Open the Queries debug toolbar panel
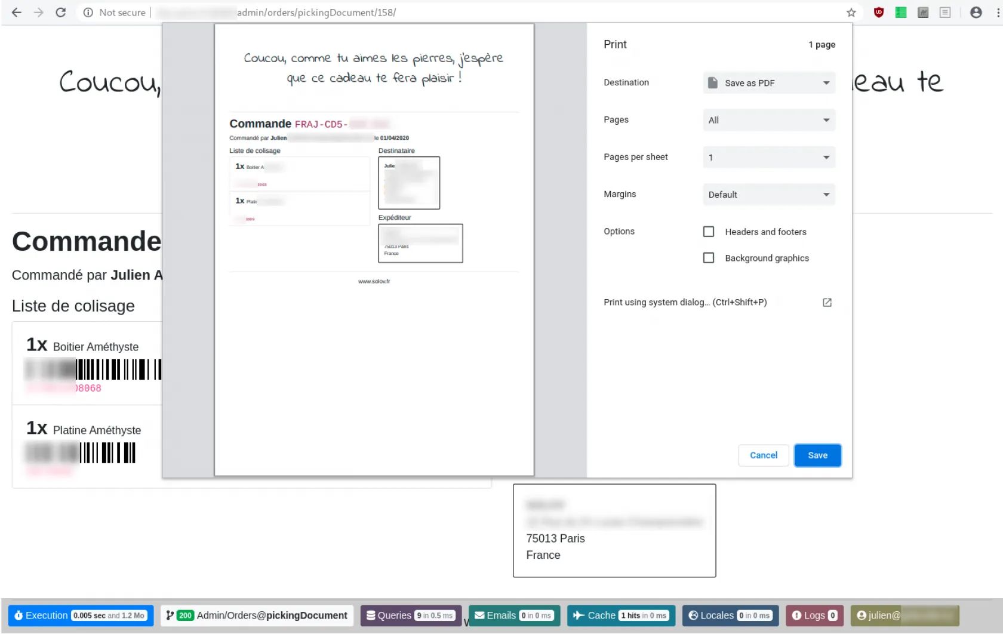The image size is (1003, 634). tap(410, 615)
